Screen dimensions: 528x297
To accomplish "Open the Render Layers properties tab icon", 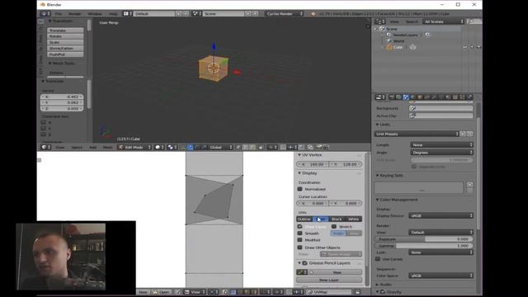I will (398, 97).
